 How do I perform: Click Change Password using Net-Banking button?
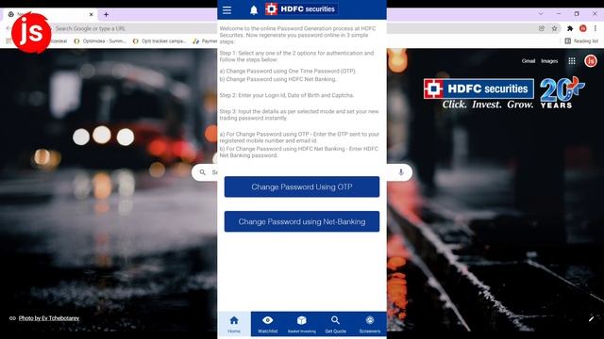(x=302, y=221)
